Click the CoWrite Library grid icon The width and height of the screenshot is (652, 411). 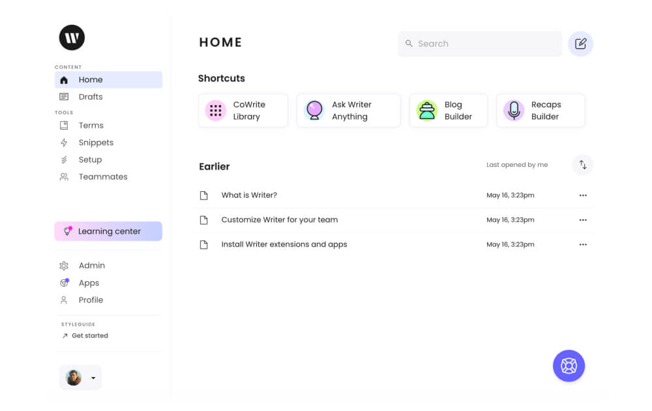tap(215, 111)
